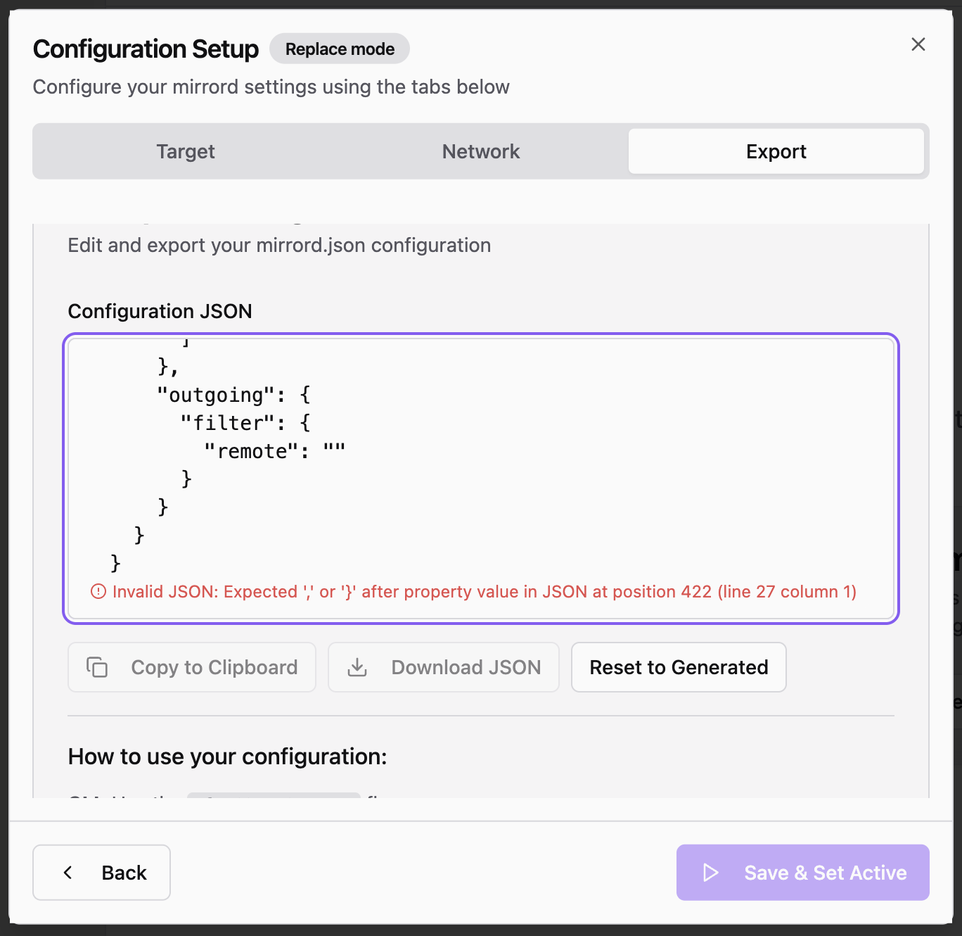962x936 pixels.
Task: Click the Copy to Clipboard label
Action: point(214,667)
